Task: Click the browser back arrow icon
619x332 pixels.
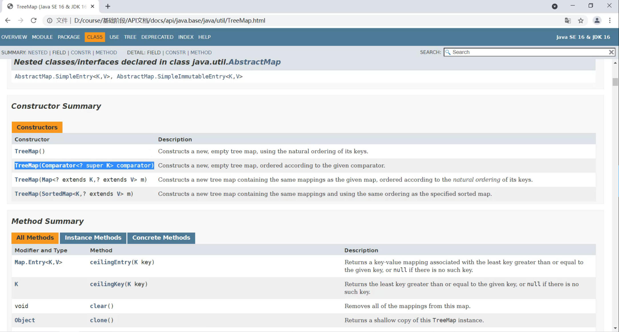Action: [x=8, y=21]
